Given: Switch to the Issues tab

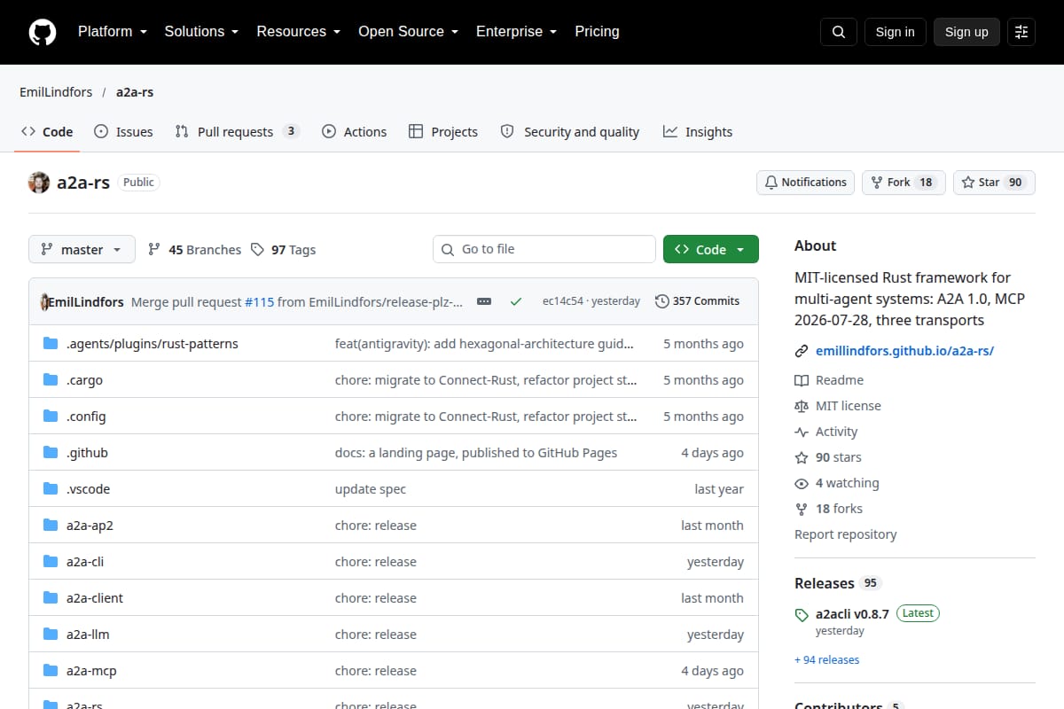Looking at the screenshot, I should point(123,132).
